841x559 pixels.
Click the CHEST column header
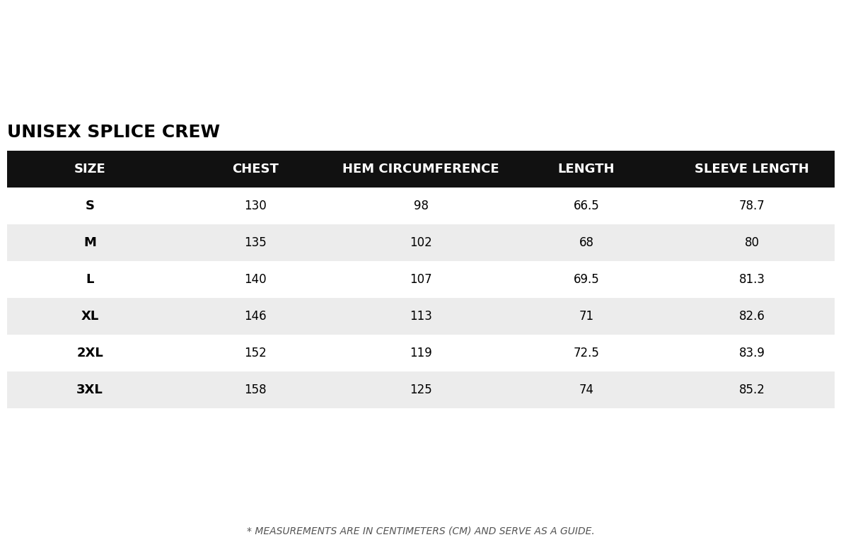(x=255, y=169)
